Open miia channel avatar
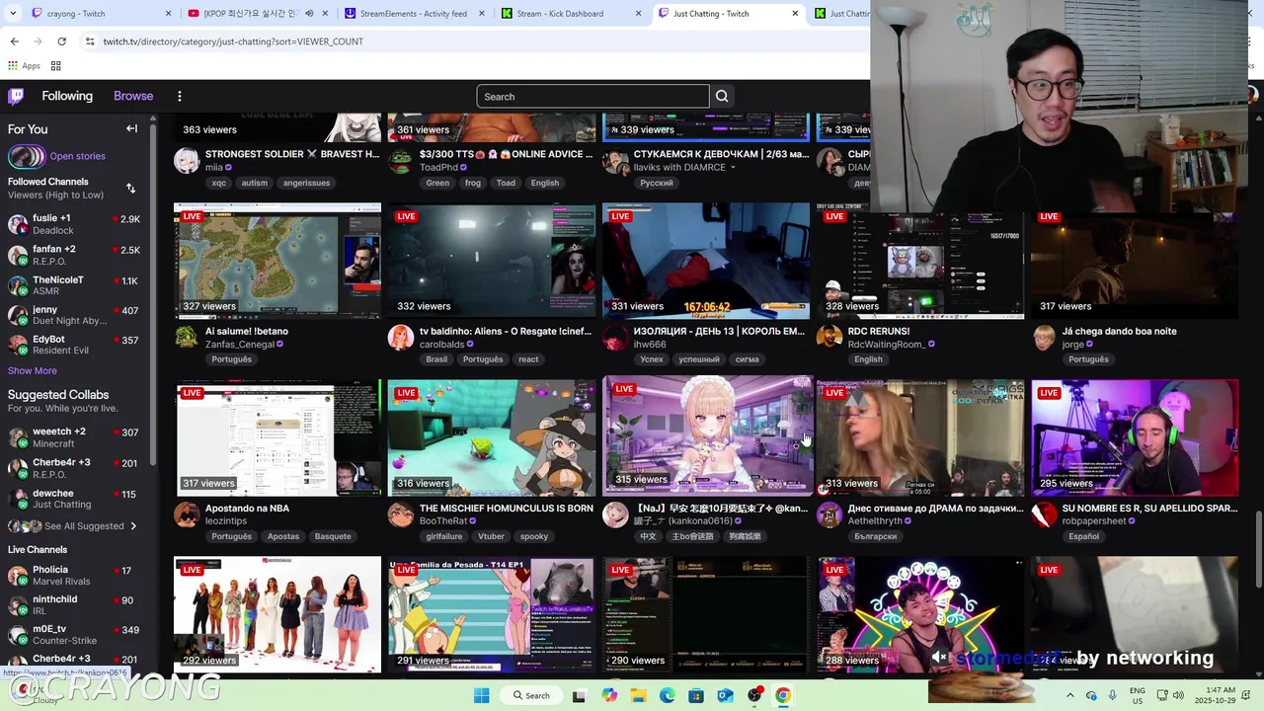Image resolution: width=1264 pixels, height=711 pixels. tap(186, 161)
